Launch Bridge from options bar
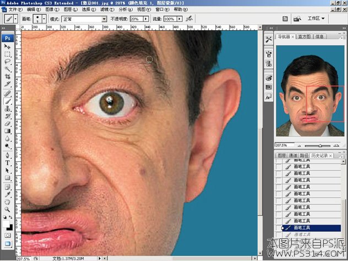This screenshot has width=348, height=261. click(x=297, y=19)
